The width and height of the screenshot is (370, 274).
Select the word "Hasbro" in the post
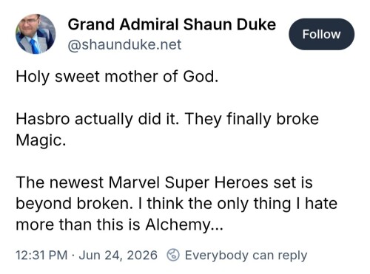pyautogui.click(x=43, y=119)
